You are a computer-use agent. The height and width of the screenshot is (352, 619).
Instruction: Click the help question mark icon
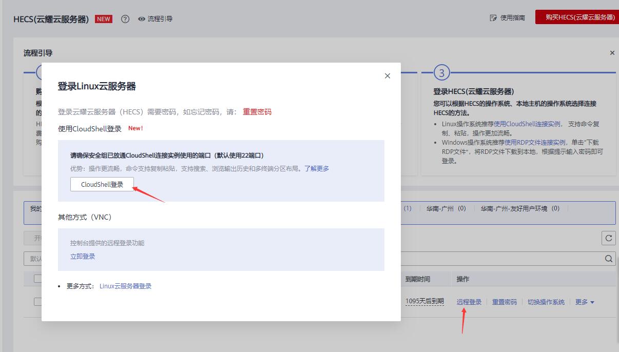click(125, 19)
